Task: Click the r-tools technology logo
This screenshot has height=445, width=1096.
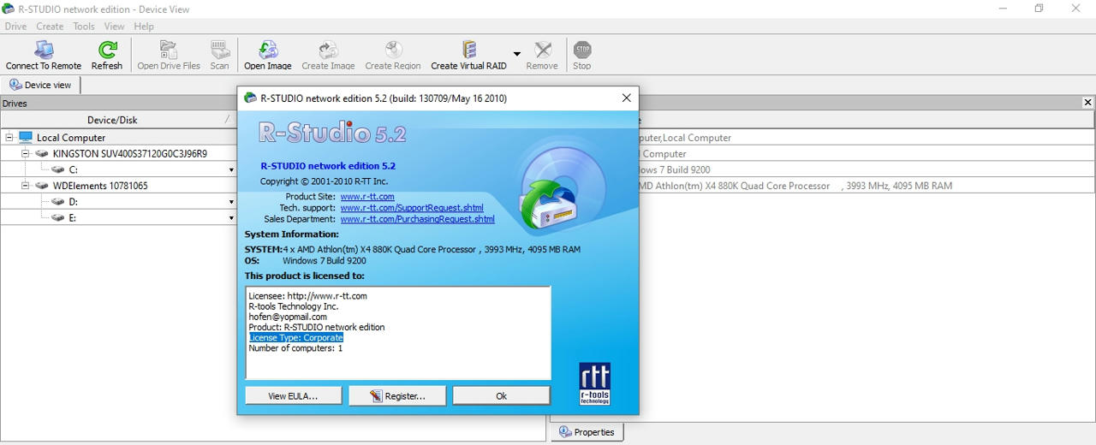Action: click(595, 383)
